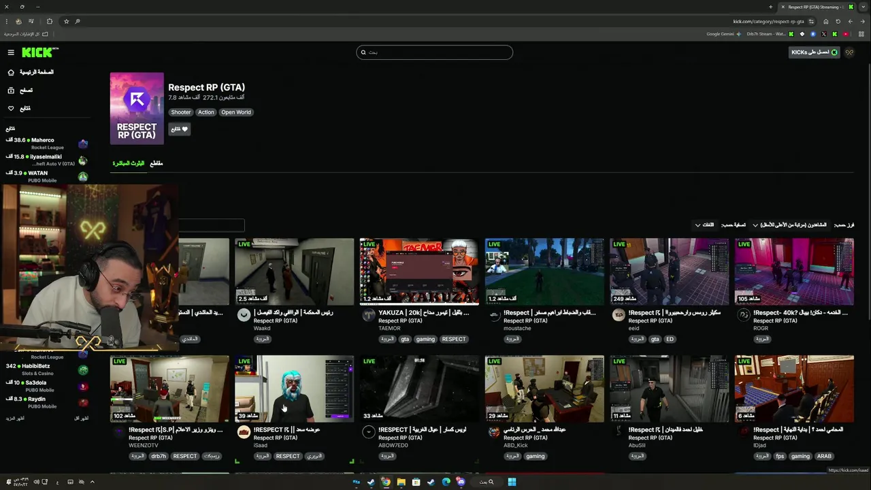The image size is (871, 490).
Task: Click the browser home button
Action: point(826,21)
